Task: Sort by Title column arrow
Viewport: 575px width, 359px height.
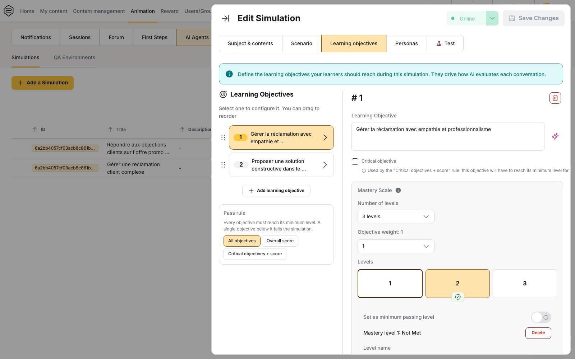Action: tap(110, 130)
